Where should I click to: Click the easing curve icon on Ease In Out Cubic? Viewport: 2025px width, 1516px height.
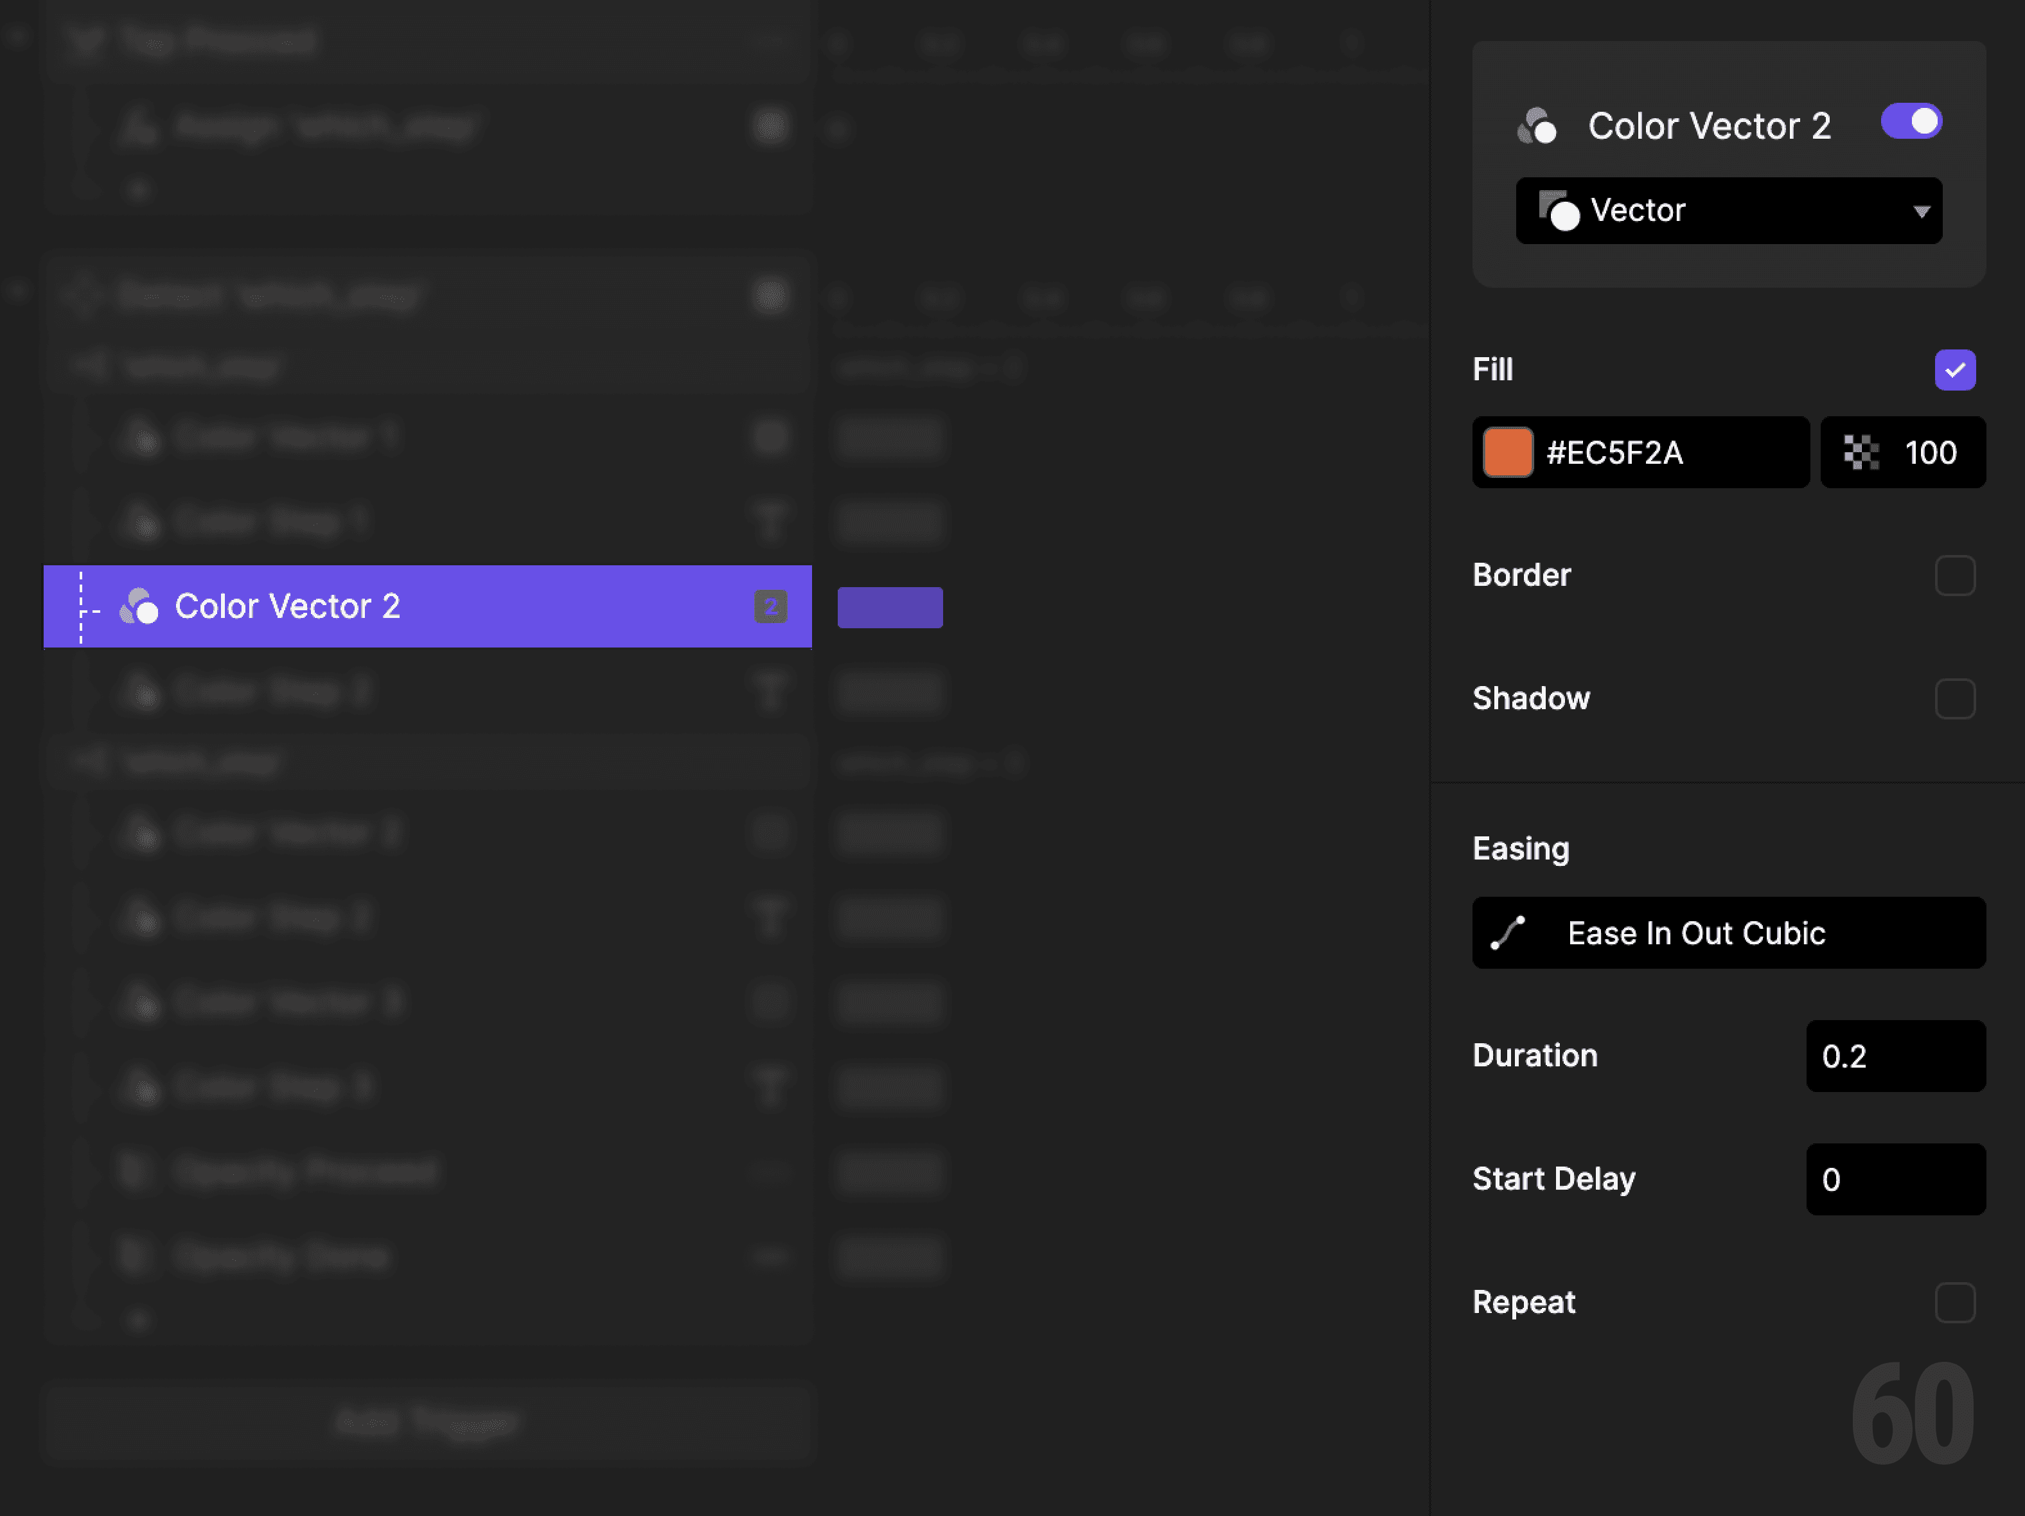(1508, 933)
